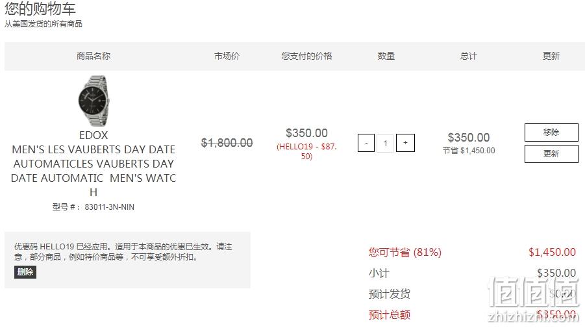Click the 您支付的价格 column header
Screen dimensions: 585x328
tap(306, 56)
